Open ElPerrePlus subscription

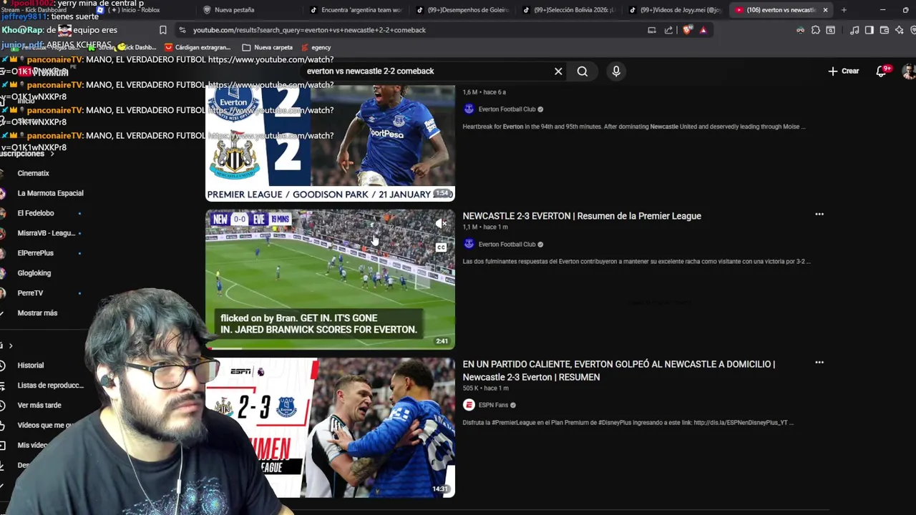[x=36, y=253]
